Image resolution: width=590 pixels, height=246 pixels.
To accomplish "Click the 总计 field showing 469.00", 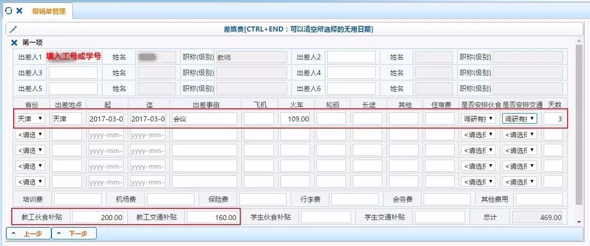I will [538, 217].
